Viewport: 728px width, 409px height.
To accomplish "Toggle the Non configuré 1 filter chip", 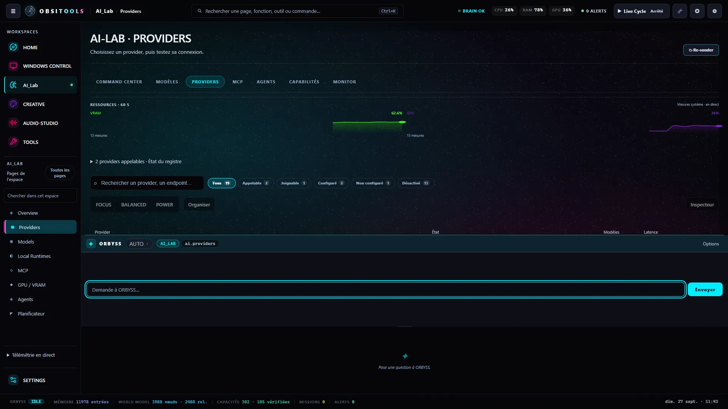I will point(373,183).
